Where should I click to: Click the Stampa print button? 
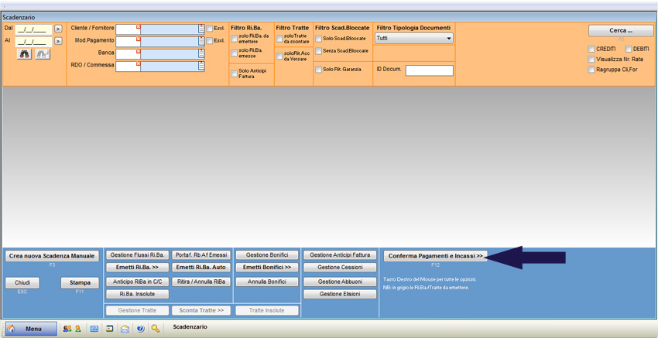coord(80,283)
